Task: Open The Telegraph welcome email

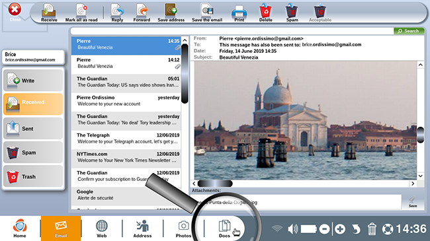Action: 126,140
